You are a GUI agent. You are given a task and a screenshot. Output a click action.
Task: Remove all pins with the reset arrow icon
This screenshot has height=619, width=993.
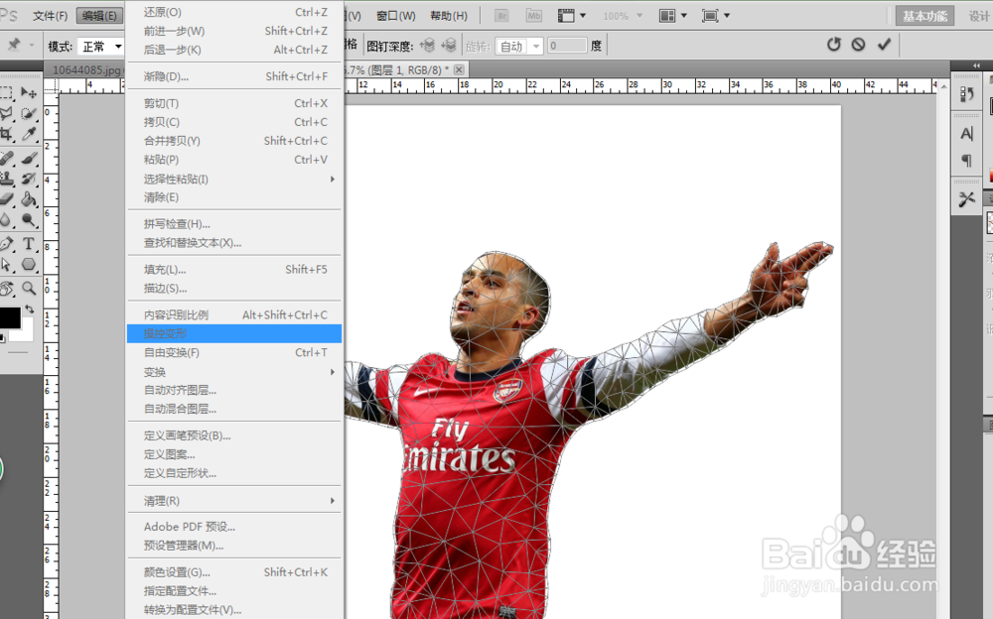tap(833, 45)
